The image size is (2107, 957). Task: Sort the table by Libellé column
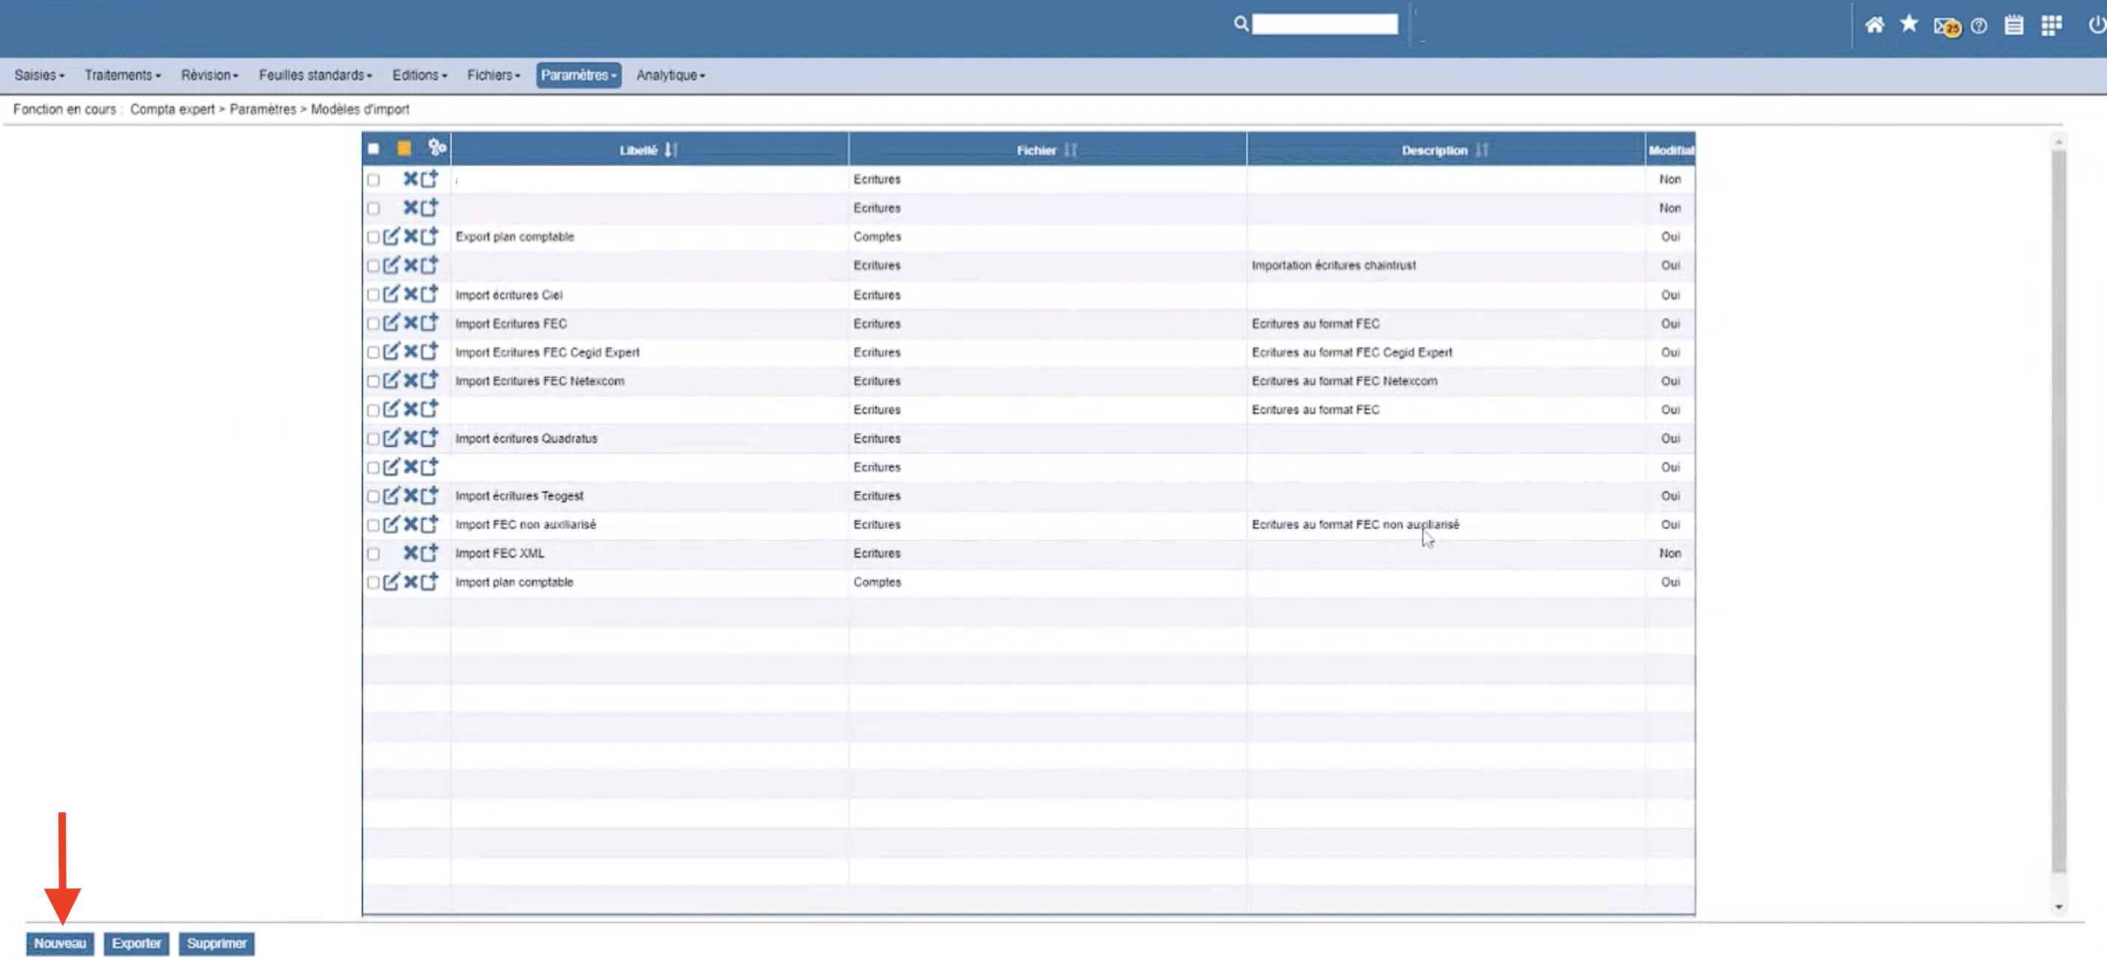tap(649, 150)
